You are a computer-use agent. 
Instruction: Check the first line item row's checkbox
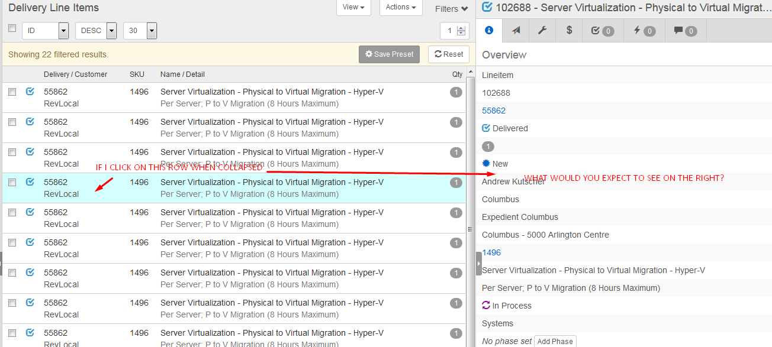tap(12, 92)
